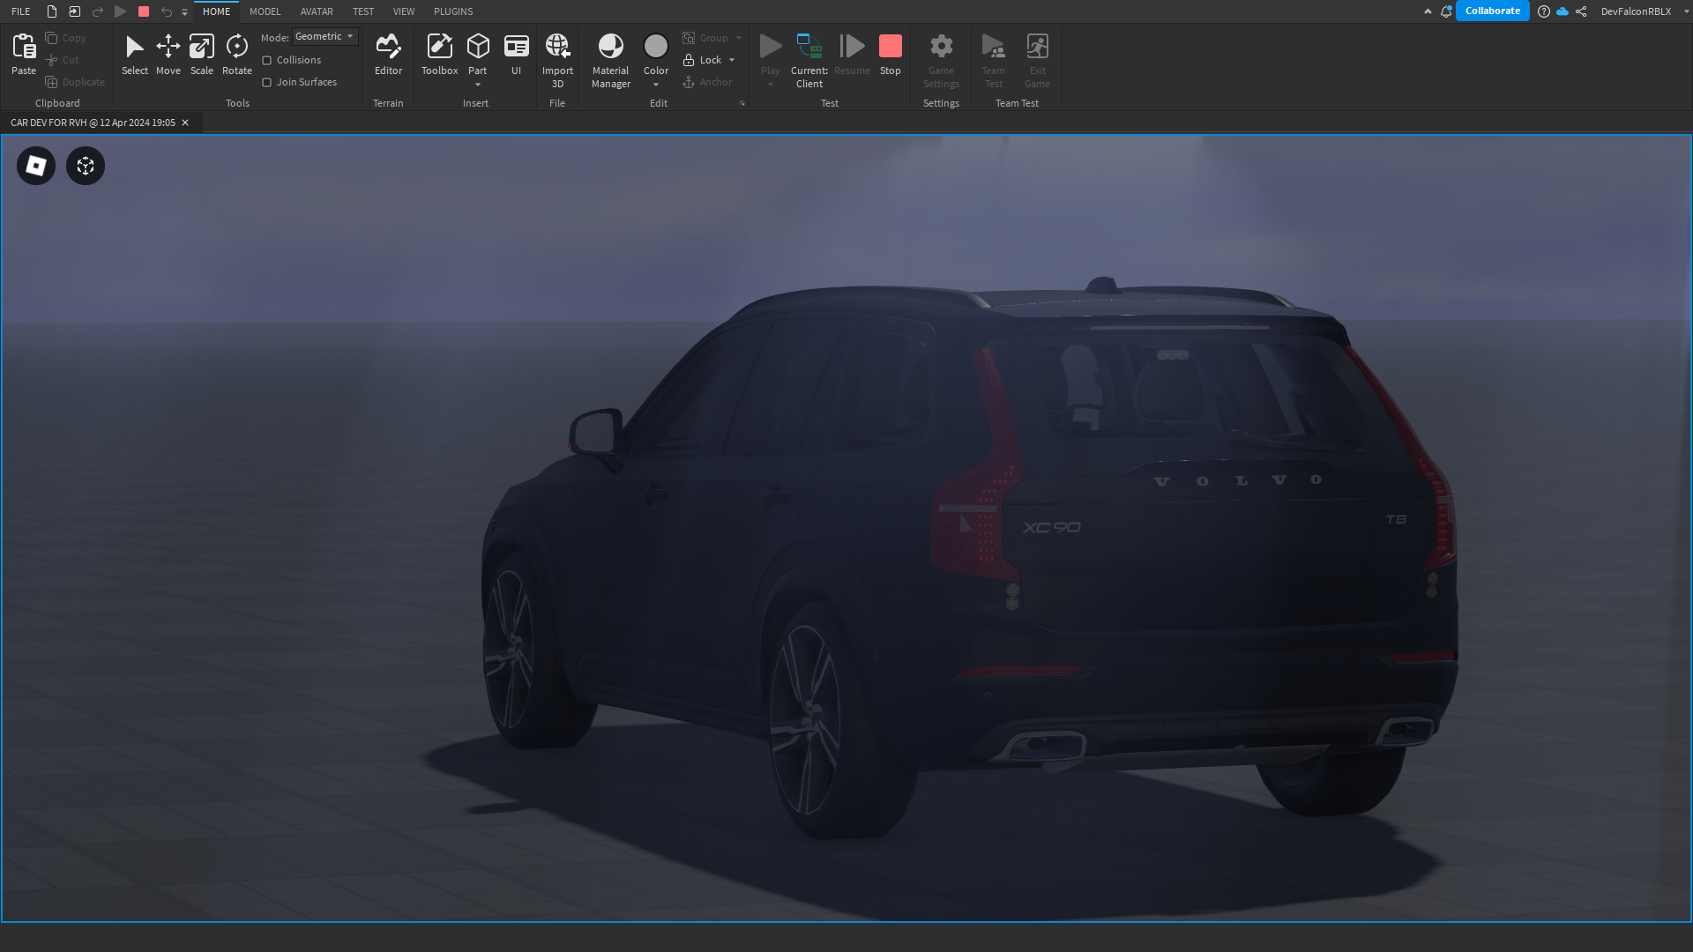Enable the Collisions option
The image size is (1693, 952).
(267, 59)
